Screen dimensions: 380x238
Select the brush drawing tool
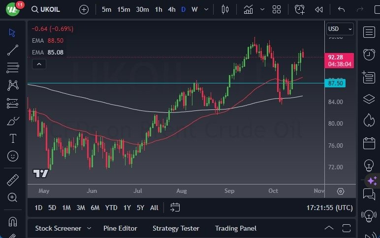[13, 121]
